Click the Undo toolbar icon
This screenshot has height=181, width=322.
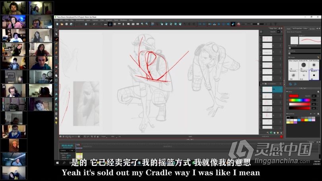click(95, 24)
